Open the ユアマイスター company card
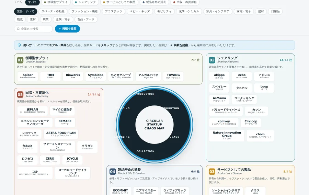The image size is (309, 195). 146,191
